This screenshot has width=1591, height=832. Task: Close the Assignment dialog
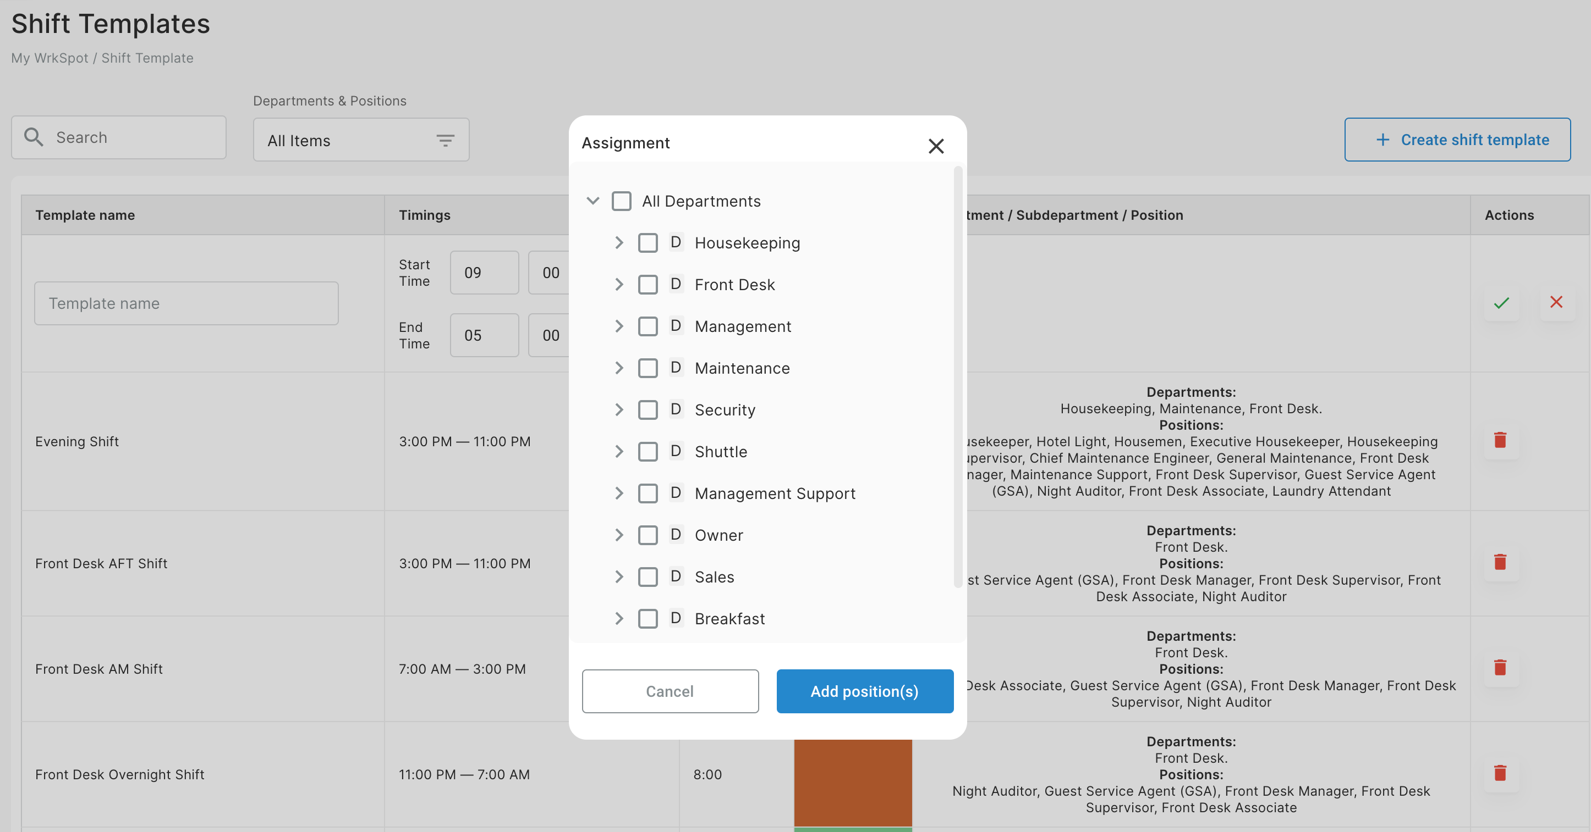[936, 146]
